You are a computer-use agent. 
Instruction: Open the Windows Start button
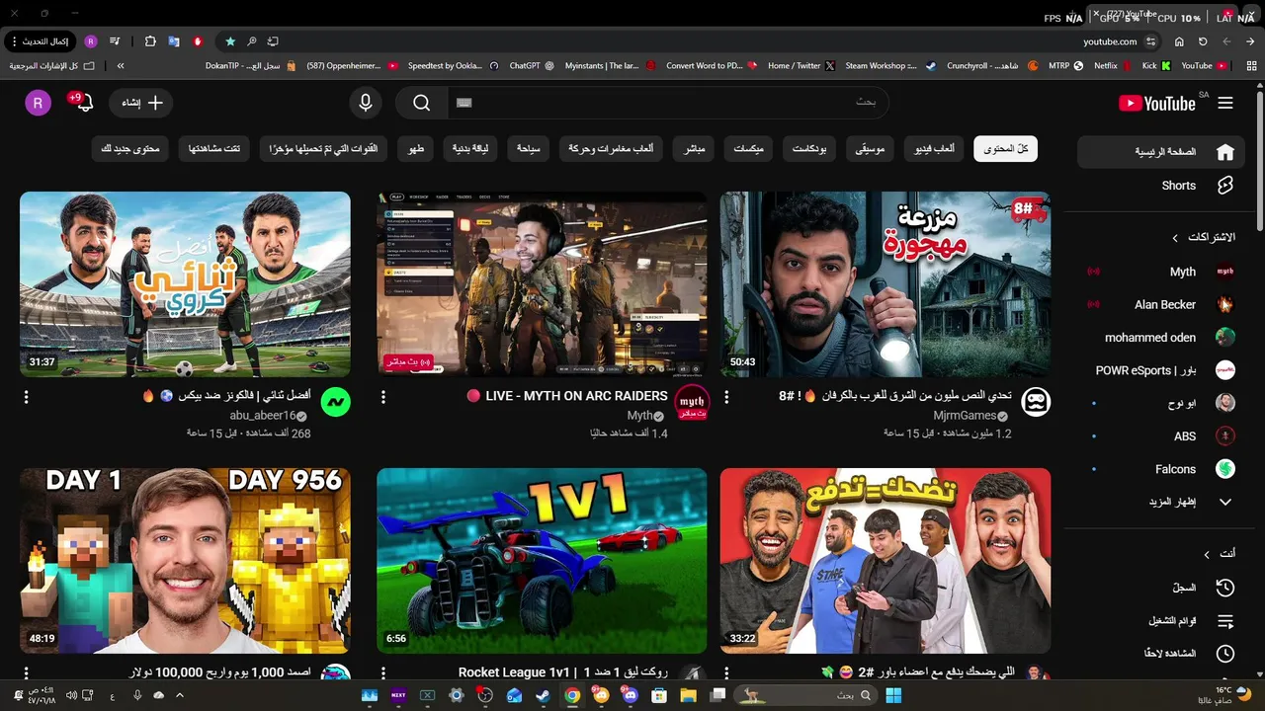tap(893, 695)
